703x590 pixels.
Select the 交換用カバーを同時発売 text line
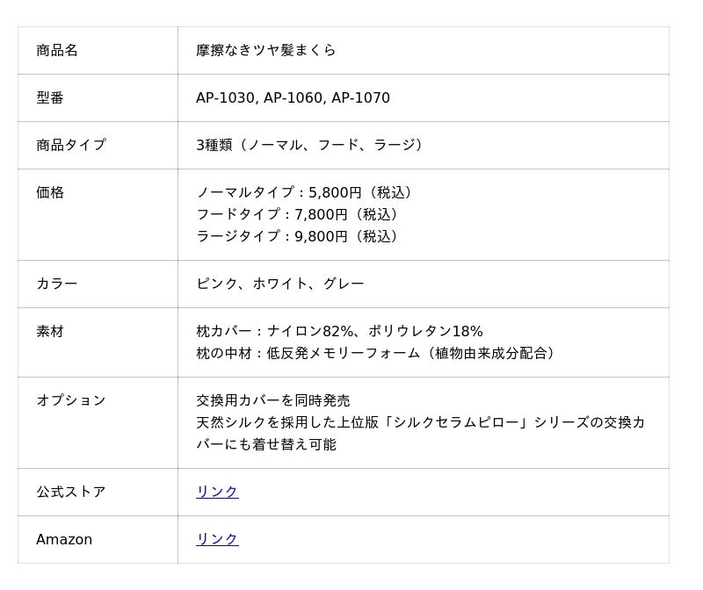coord(272,400)
